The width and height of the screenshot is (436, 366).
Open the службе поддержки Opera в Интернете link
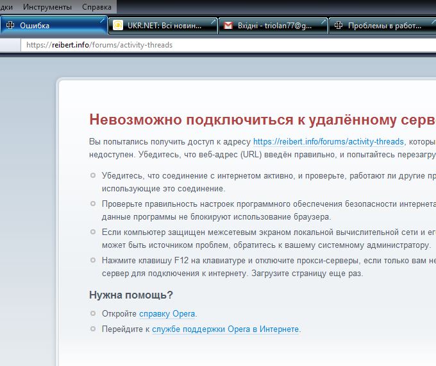pos(225,329)
